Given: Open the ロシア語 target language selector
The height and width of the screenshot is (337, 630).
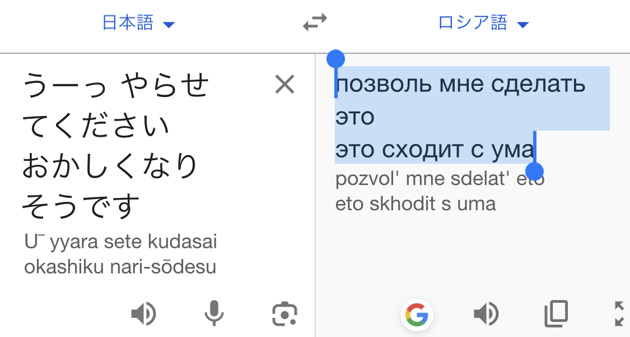Looking at the screenshot, I should tap(473, 23).
